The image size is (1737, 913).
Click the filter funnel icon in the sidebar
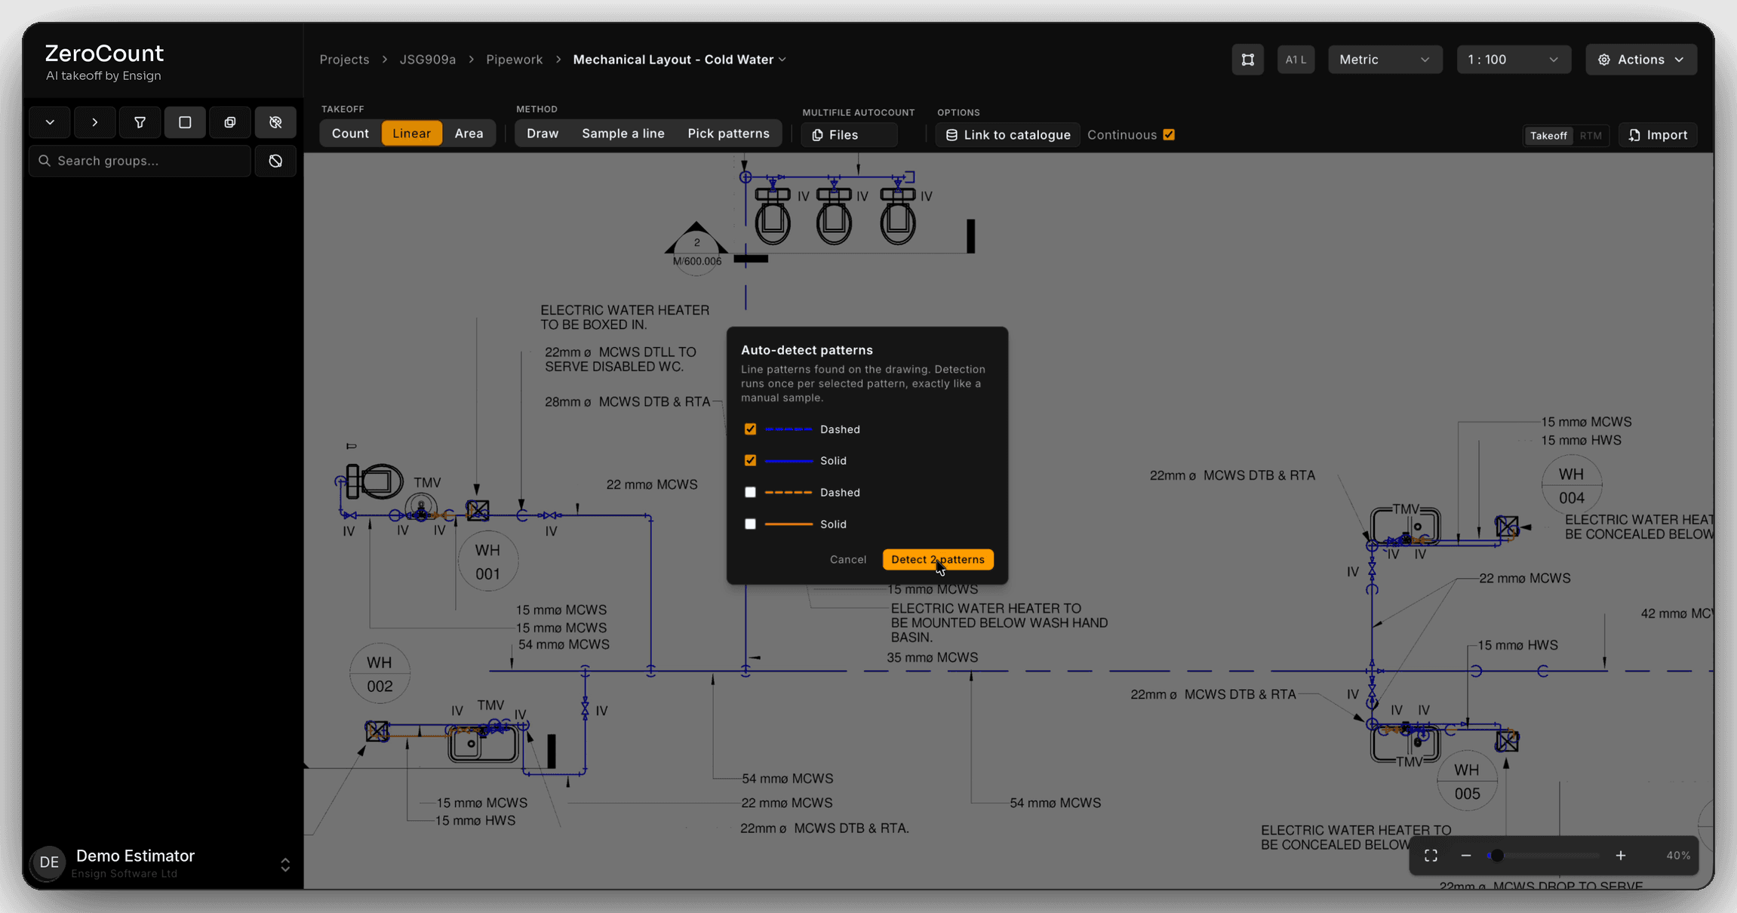pos(140,122)
